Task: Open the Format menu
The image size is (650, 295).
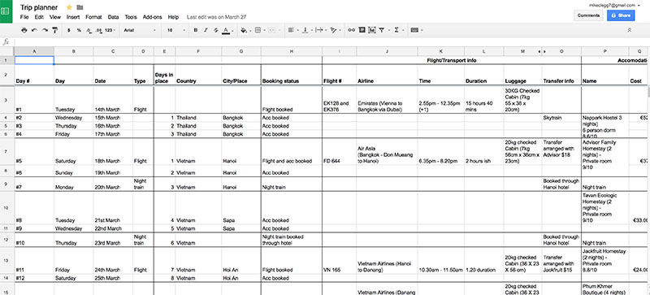Action: (x=93, y=17)
